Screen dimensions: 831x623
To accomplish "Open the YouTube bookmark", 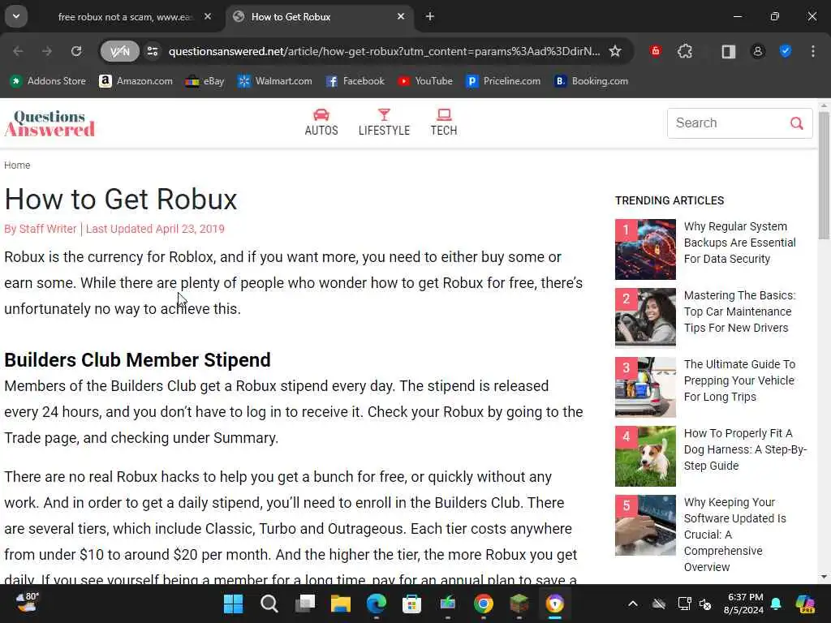I will 425,81.
